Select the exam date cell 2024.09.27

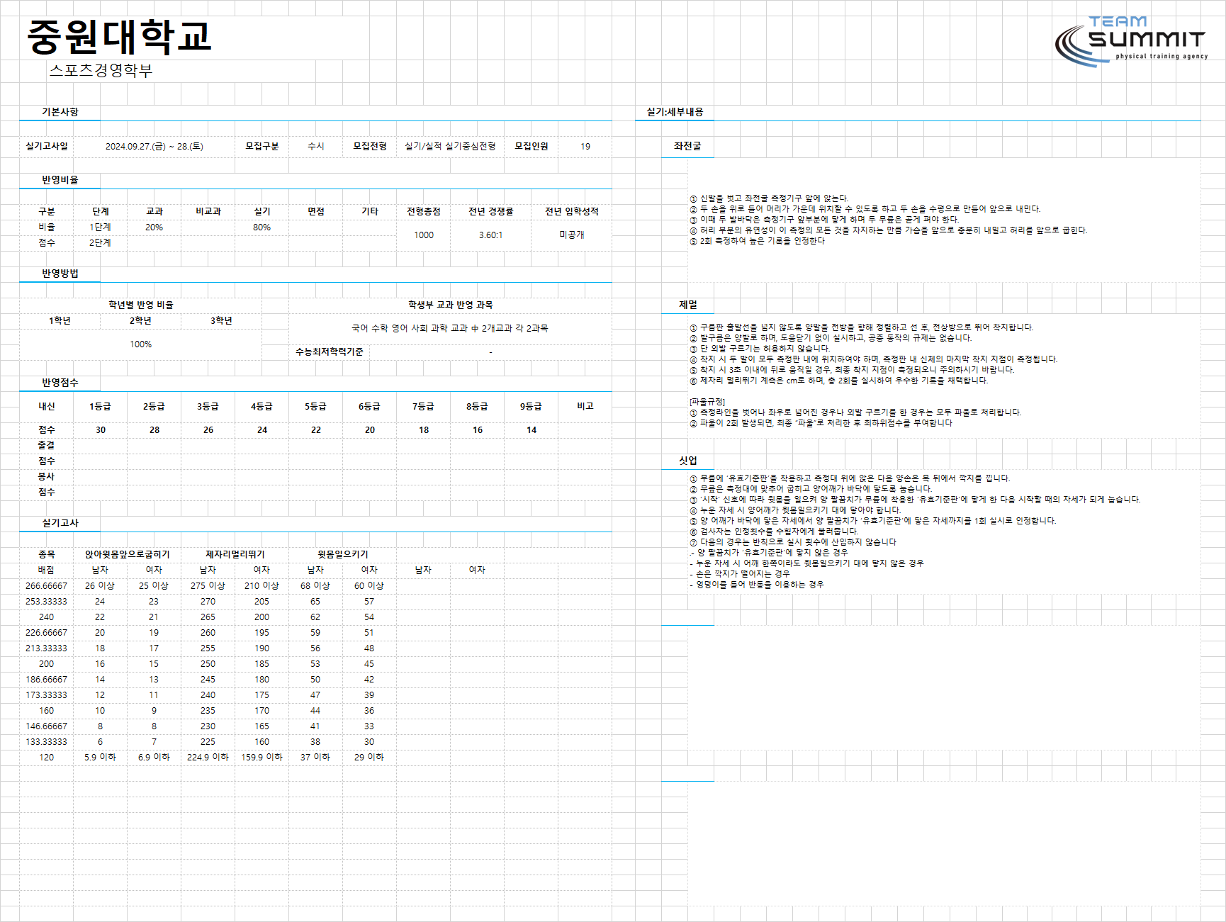pyautogui.click(x=154, y=146)
